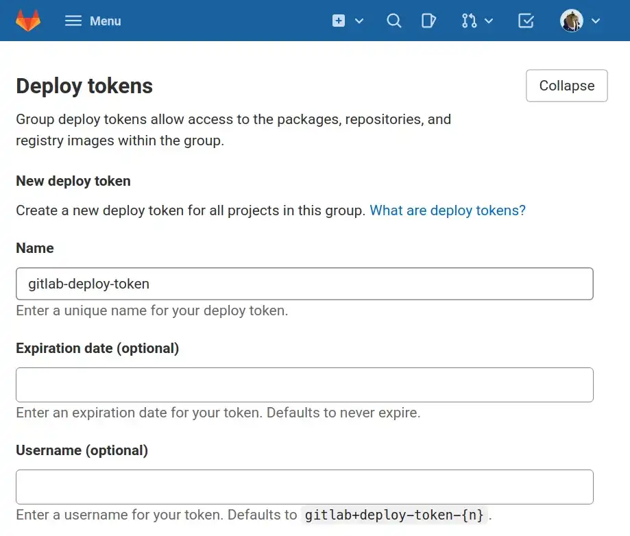Open your profile avatar

tap(571, 20)
